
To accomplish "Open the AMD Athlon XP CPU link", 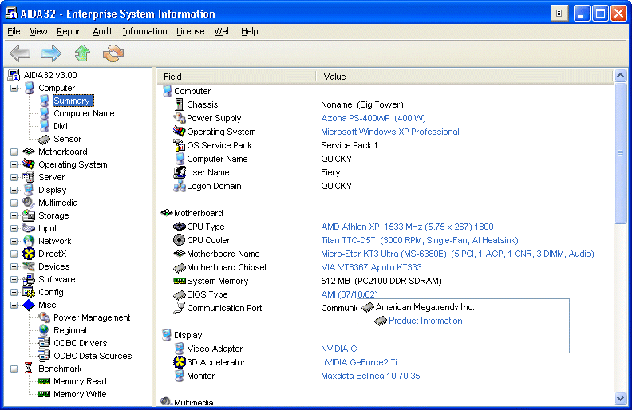I will click(x=409, y=227).
